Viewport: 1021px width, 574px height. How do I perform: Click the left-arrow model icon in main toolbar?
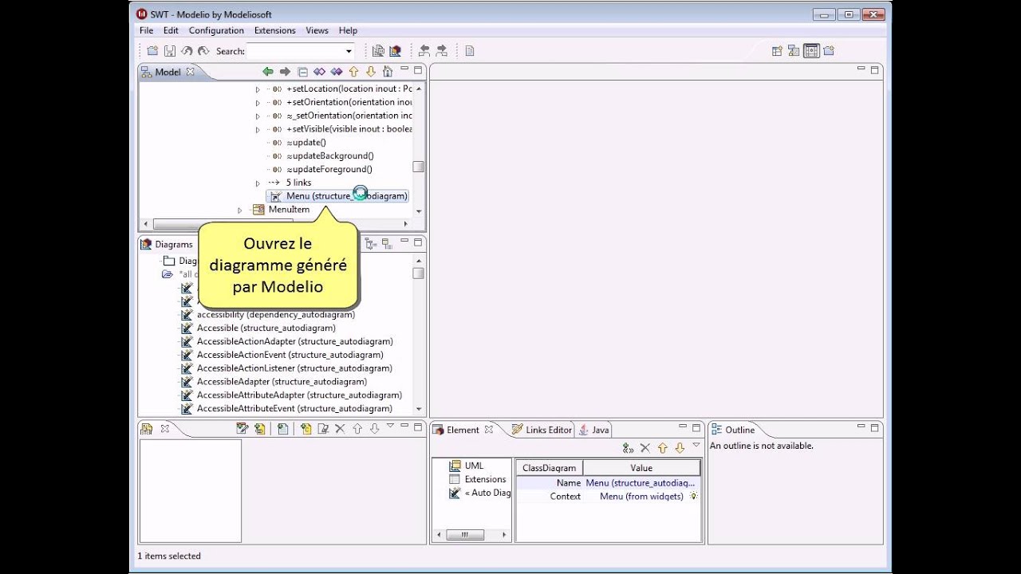[424, 51]
